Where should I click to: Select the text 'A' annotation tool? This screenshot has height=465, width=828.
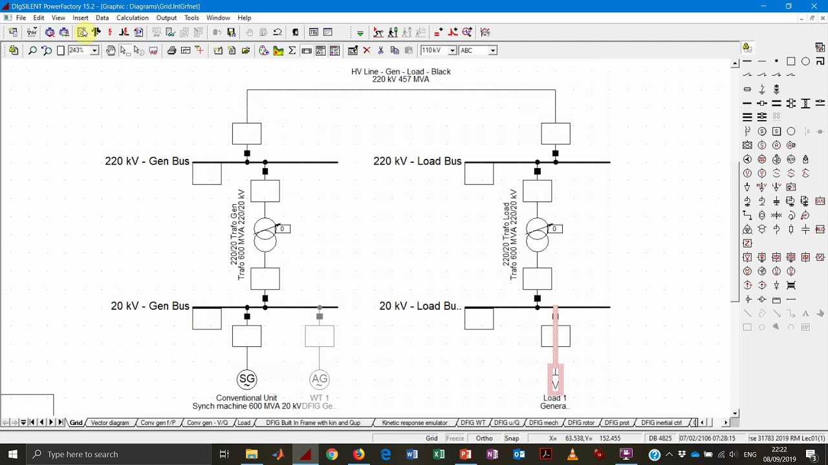point(805,314)
